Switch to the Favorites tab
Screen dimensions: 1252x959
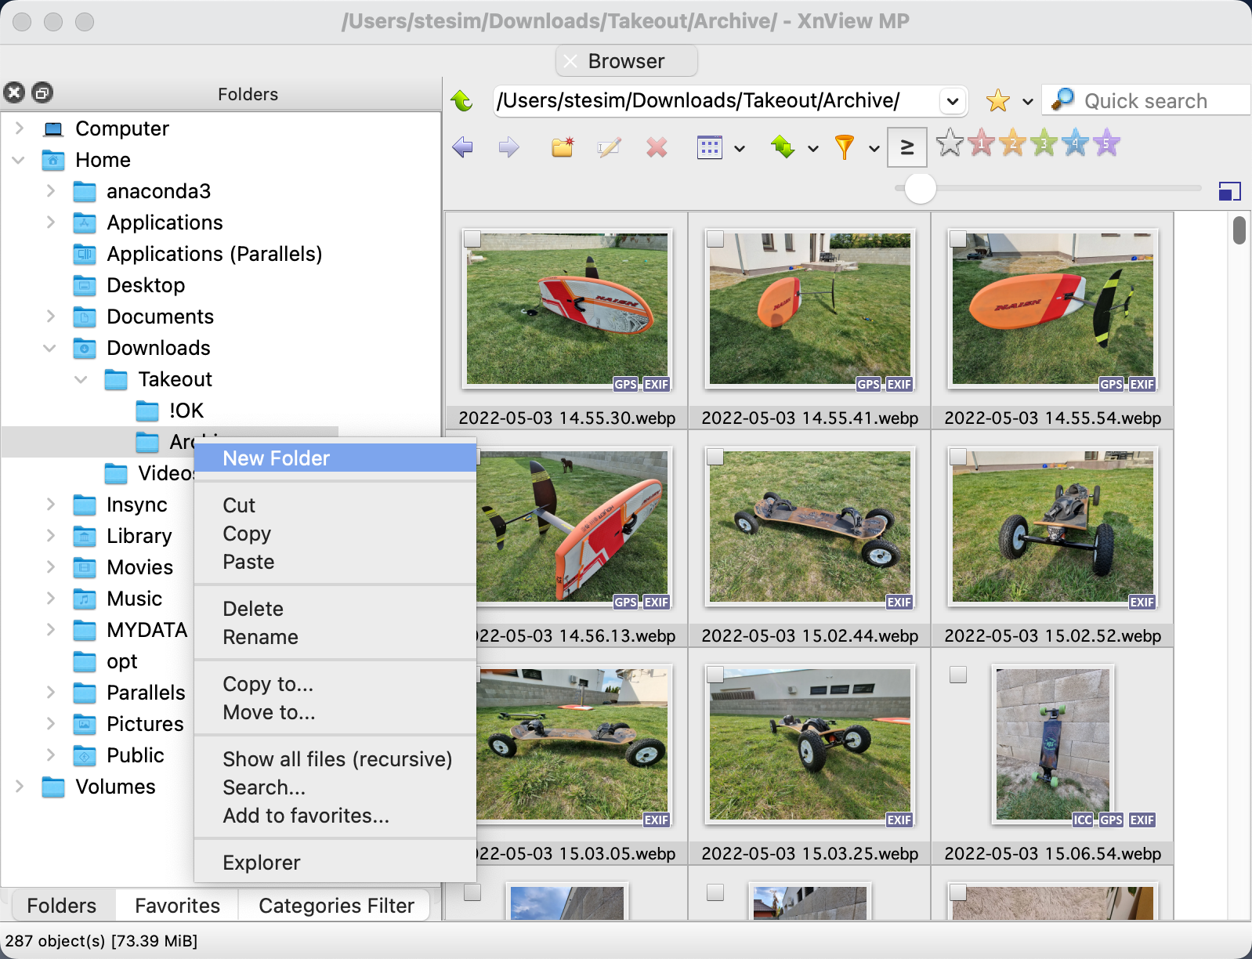tap(177, 906)
